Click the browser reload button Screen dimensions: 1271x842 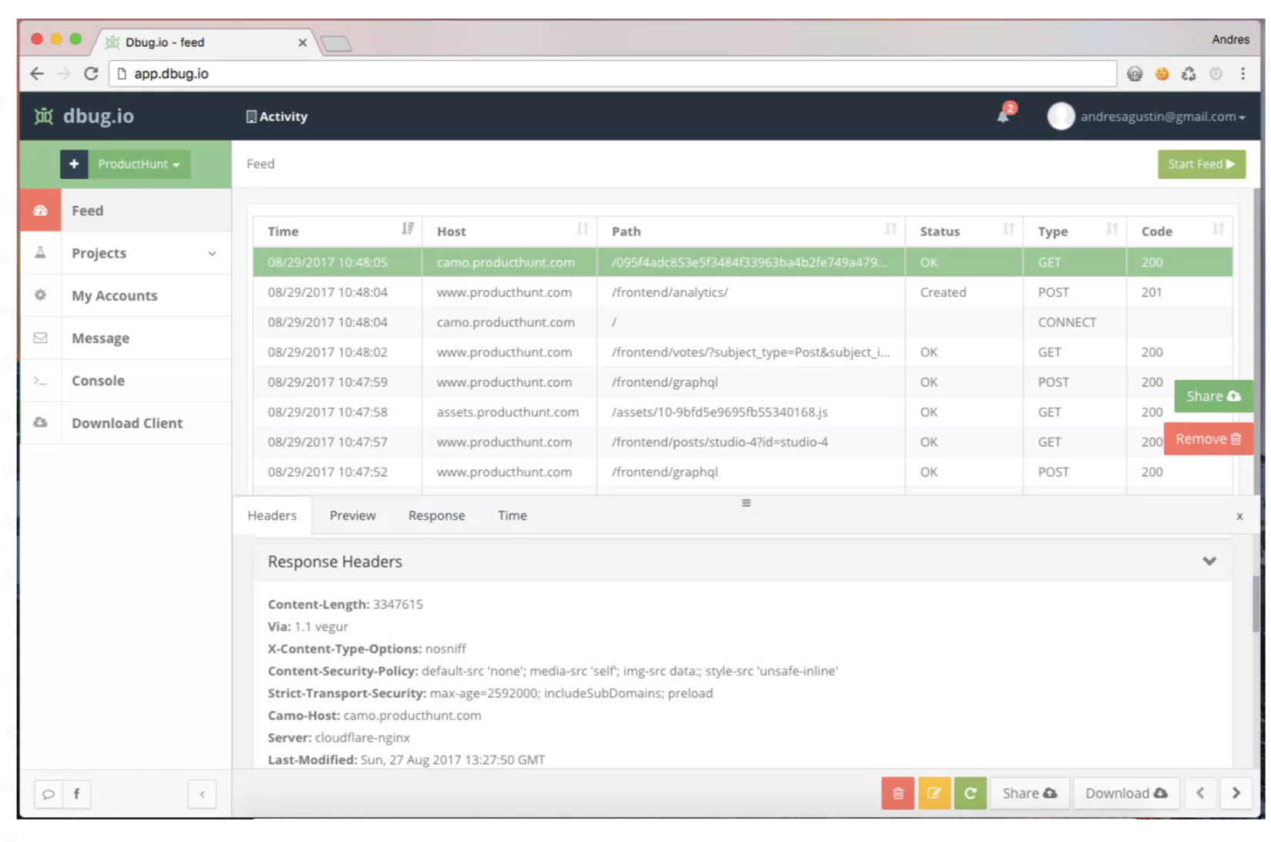[x=91, y=73]
